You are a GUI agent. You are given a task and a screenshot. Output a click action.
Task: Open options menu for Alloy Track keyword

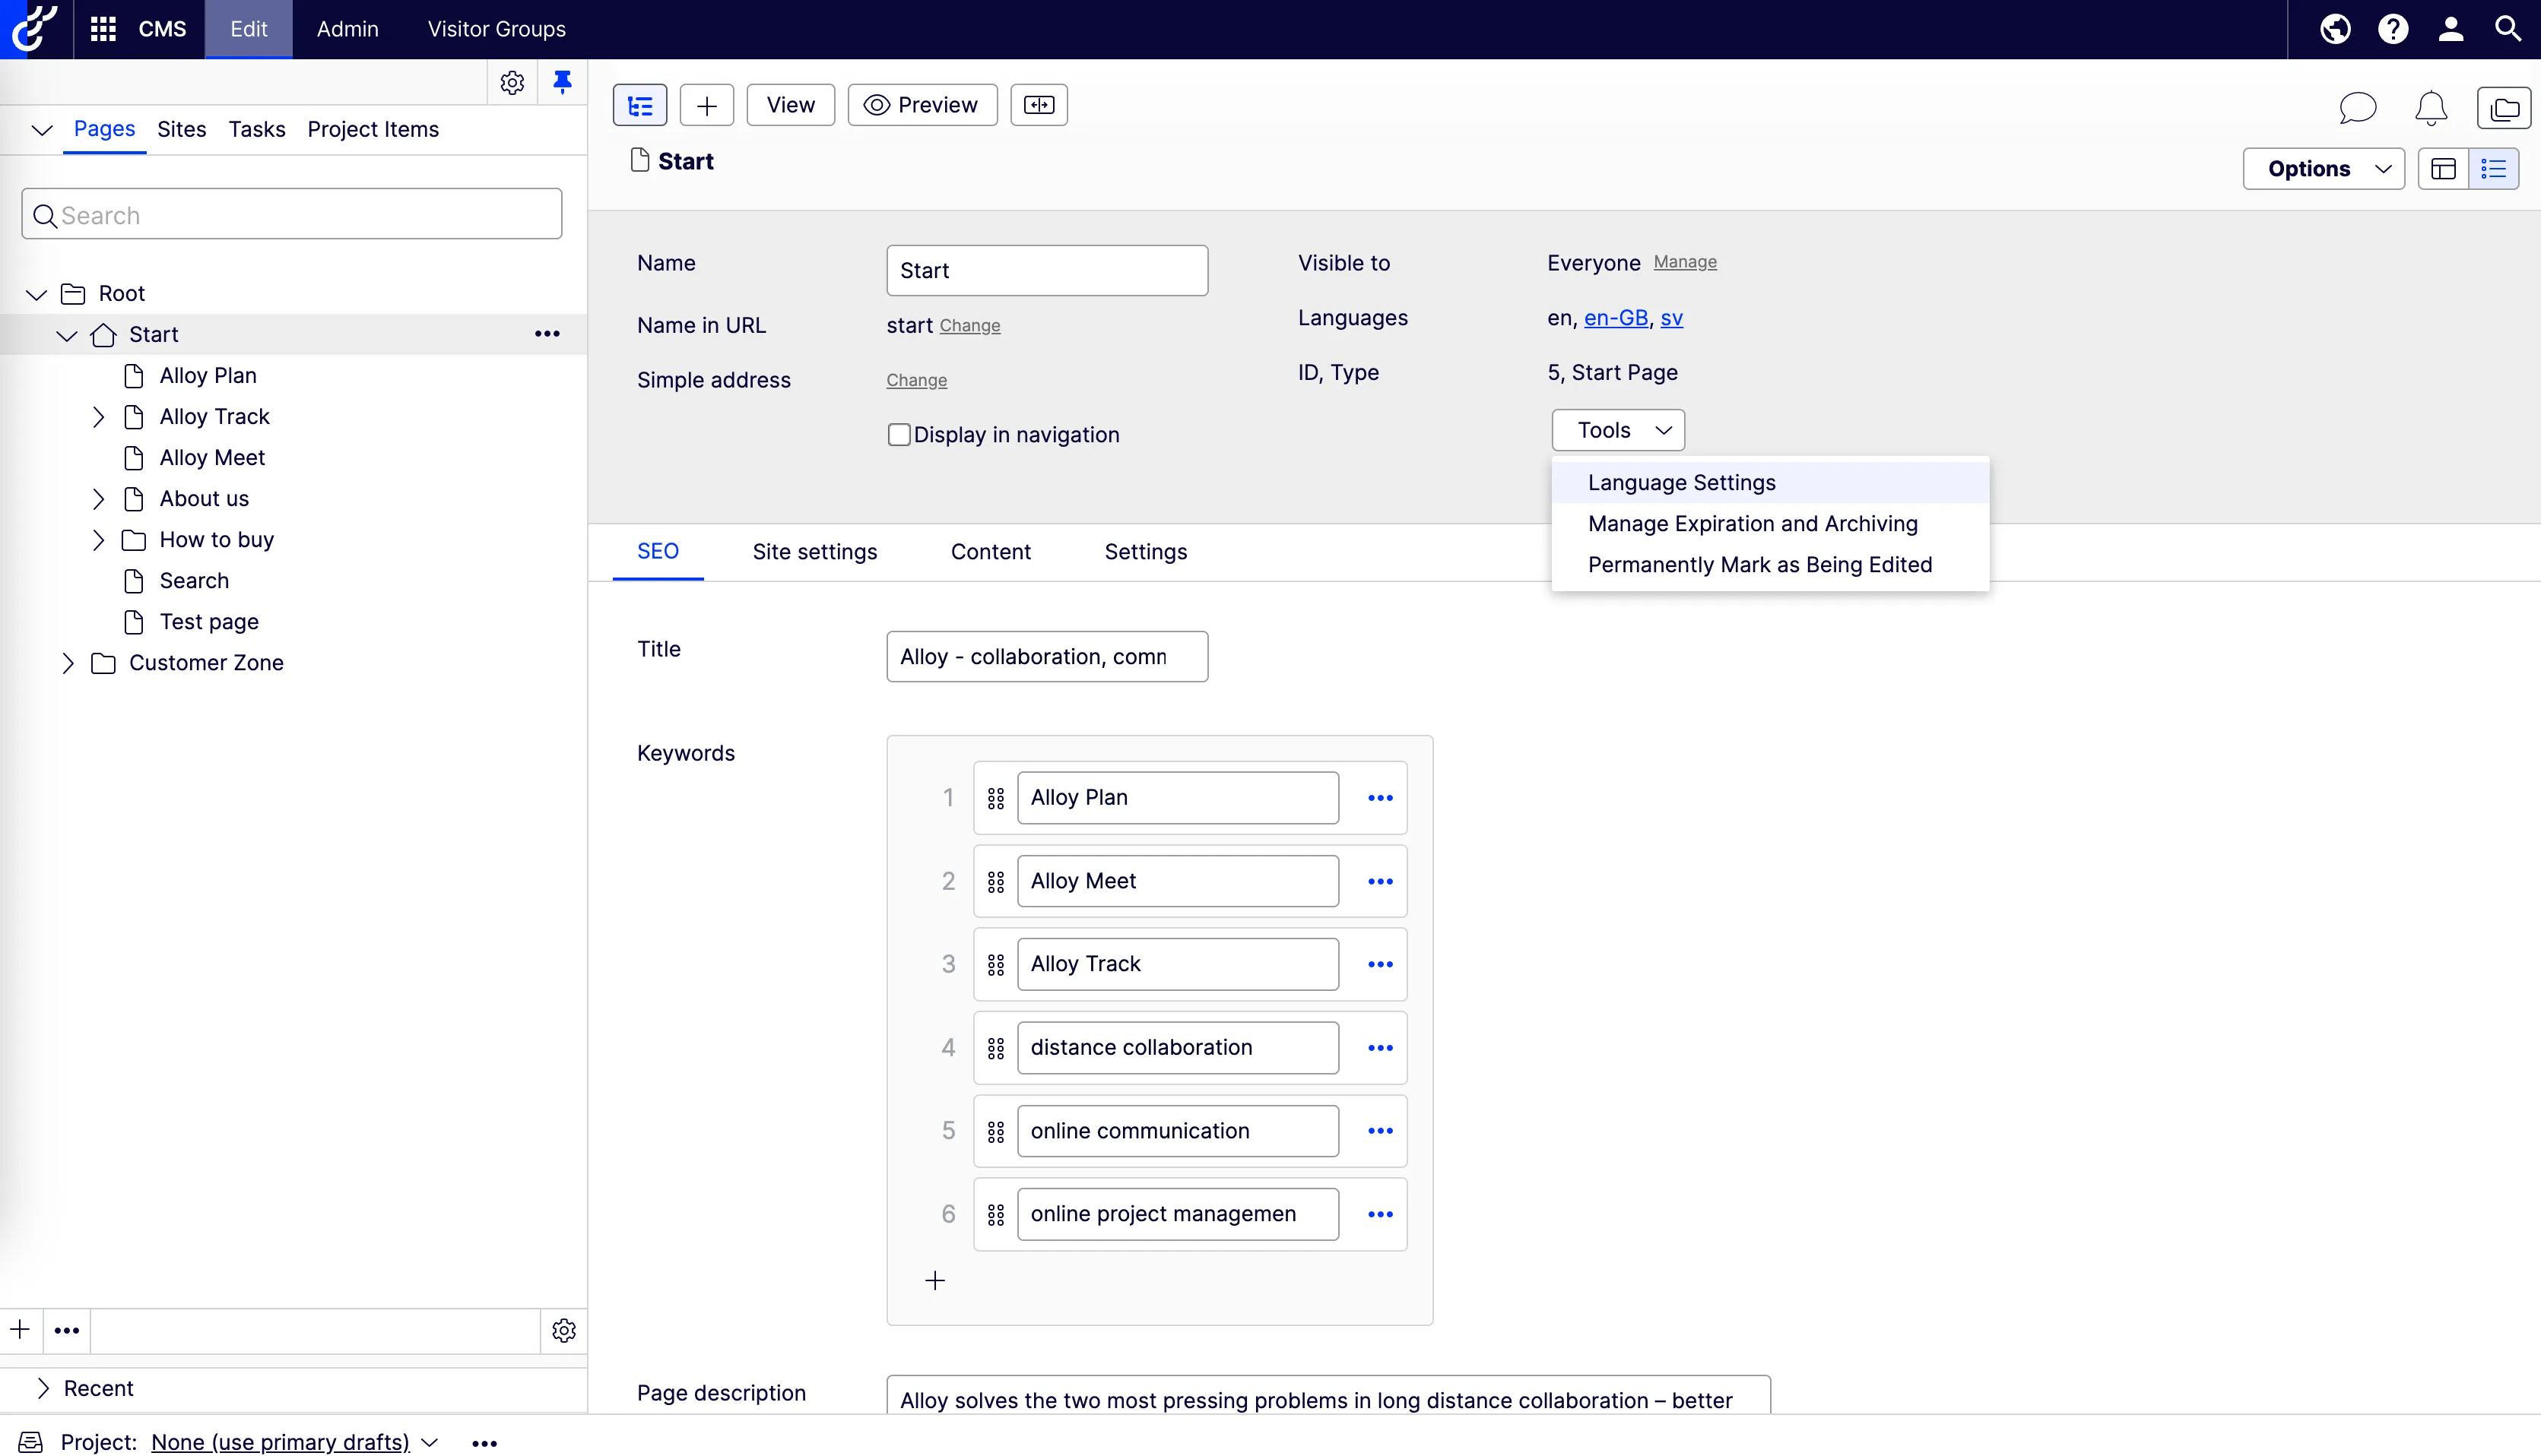(1381, 964)
